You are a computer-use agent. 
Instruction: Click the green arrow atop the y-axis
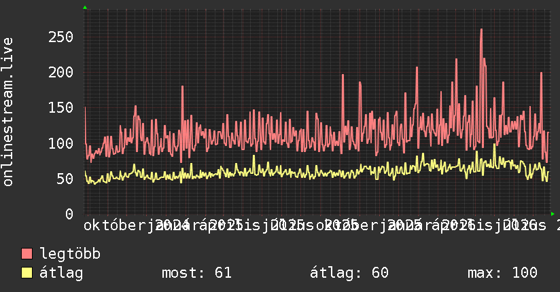[x=85, y=7]
